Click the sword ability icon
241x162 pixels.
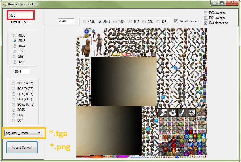click(182, 113)
